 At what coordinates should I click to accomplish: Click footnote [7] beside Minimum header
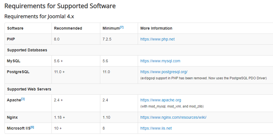[x=122, y=27]
